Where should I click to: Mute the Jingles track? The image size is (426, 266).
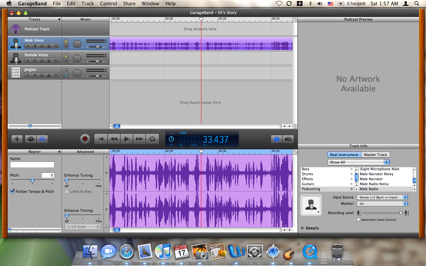coord(35,75)
